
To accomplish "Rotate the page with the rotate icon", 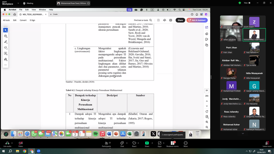I will (207, 112).
